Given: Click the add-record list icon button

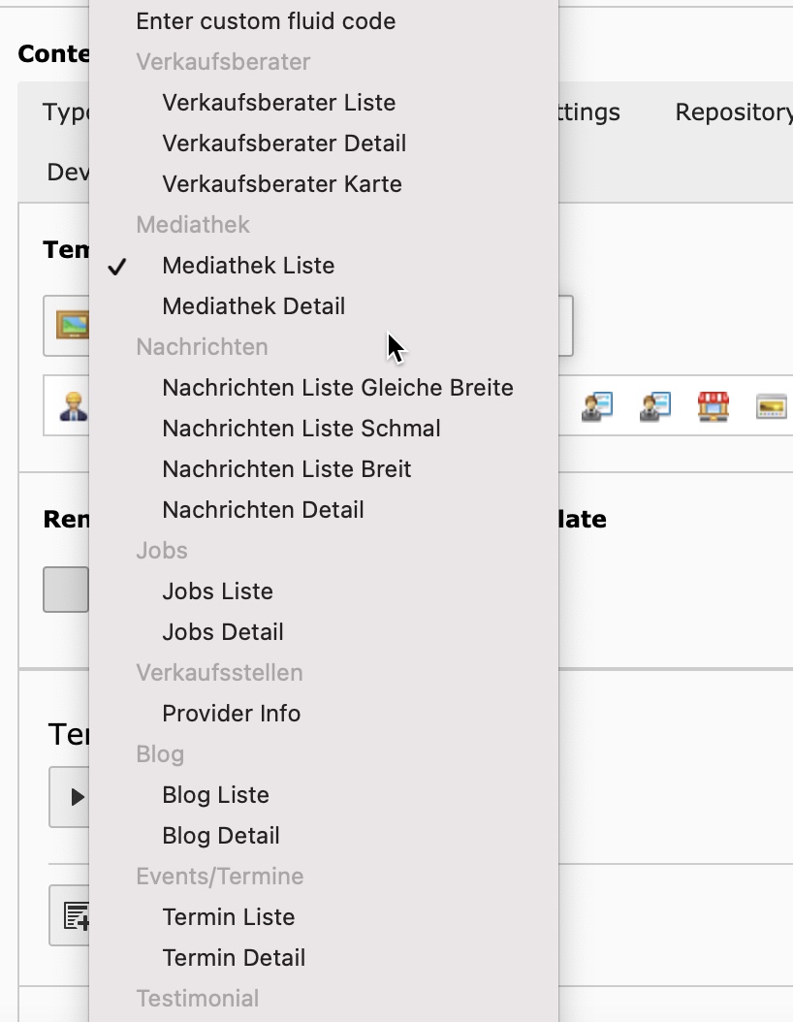Looking at the screenshot, I should pyautogui.click(x=69, y=915).
